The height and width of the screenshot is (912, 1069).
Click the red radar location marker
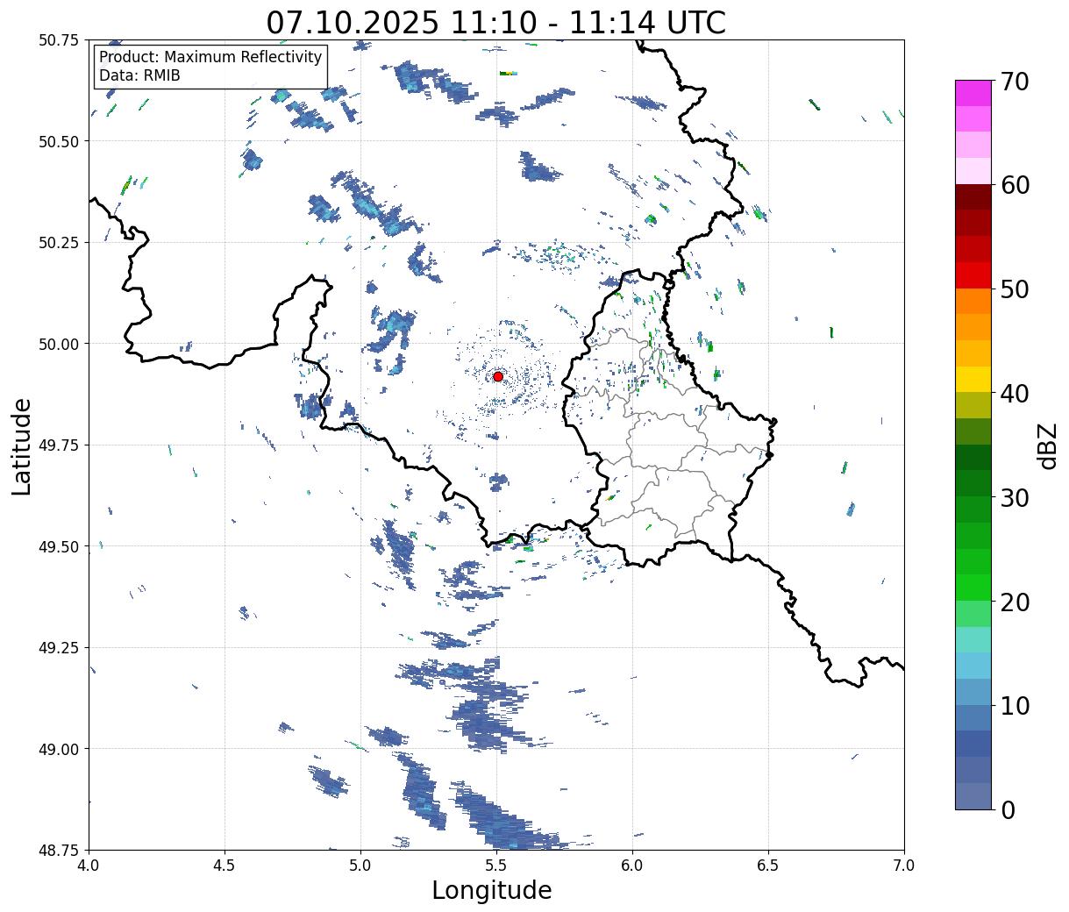tap(498, 376)
